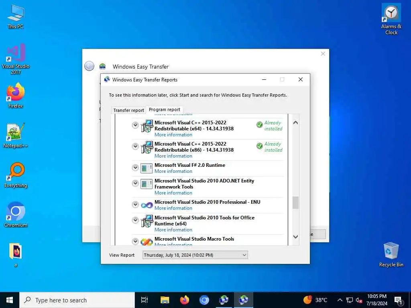Image resolution: width=411 pixels, height=308 pixels.
Task: Click green check beside x86 Already installed
Action: tap(260, 146)
